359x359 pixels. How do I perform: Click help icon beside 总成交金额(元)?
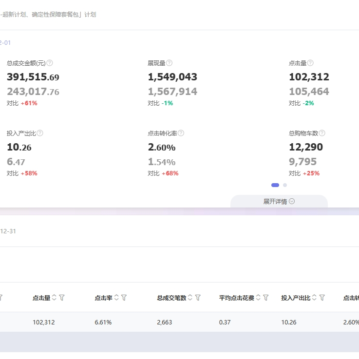point(50,63)
